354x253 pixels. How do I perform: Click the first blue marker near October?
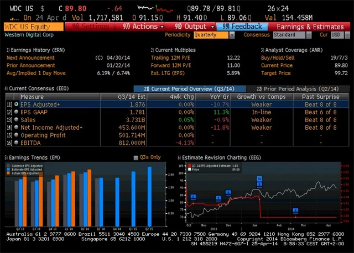[194, 197]
